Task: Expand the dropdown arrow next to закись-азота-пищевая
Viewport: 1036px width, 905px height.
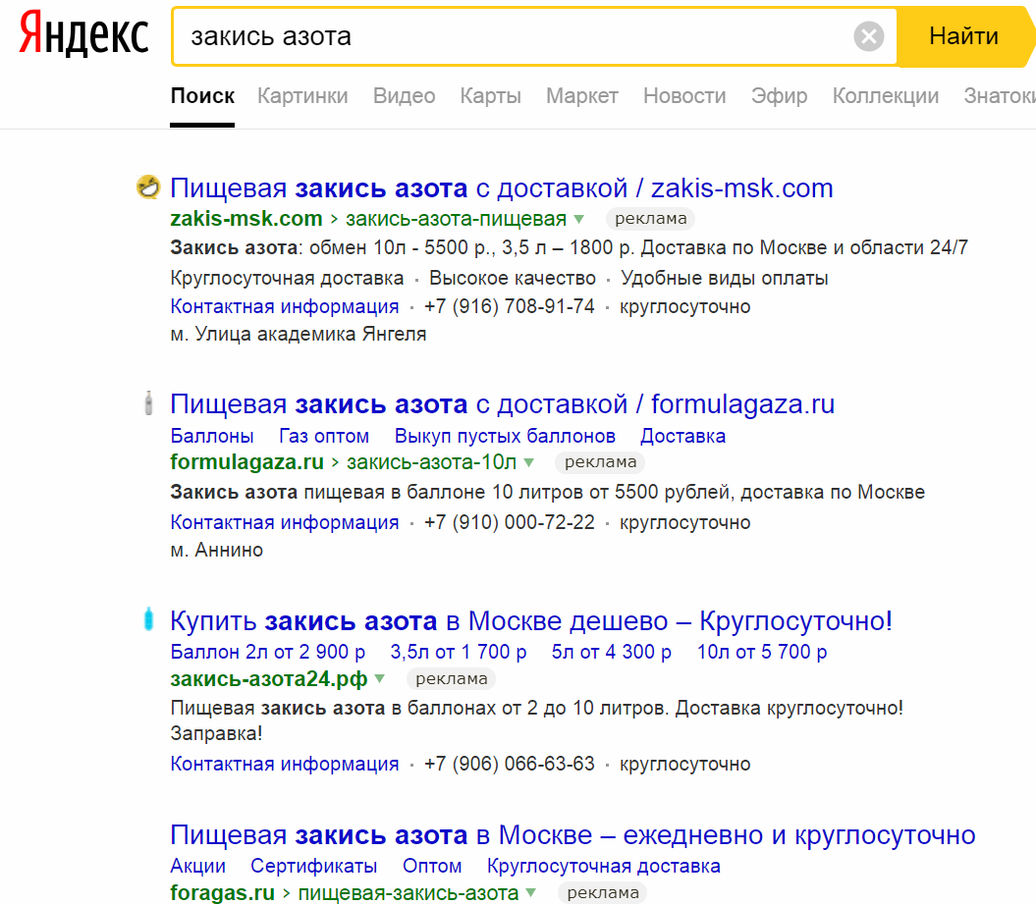Action: tap(579, 219)
